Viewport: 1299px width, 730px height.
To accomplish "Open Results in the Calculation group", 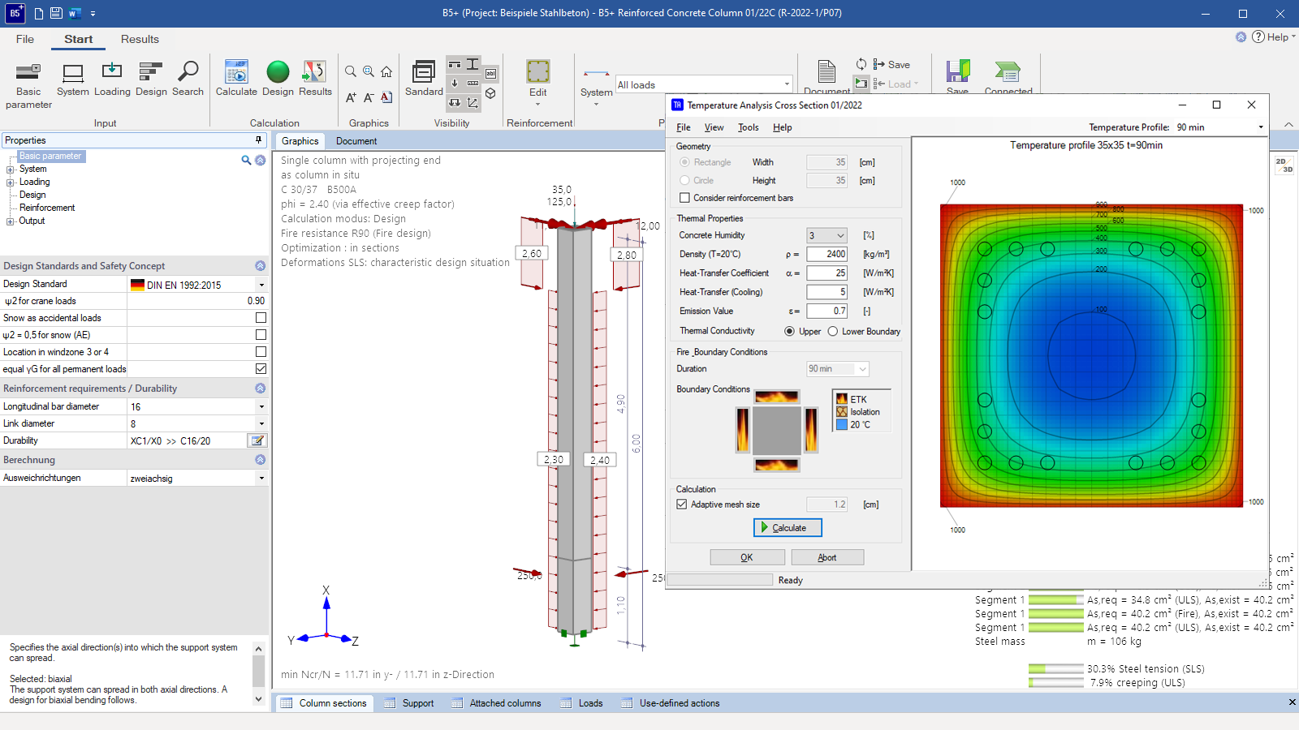I will click(315, 79).
